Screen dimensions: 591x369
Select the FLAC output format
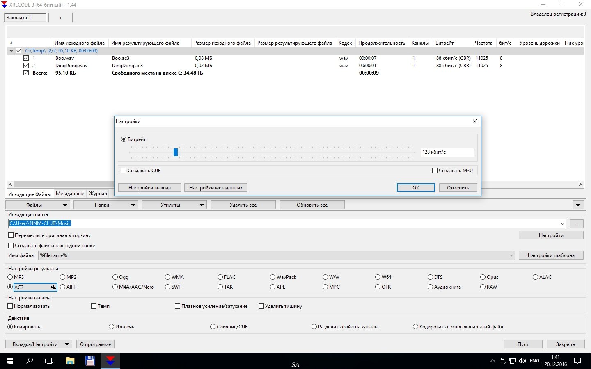click(x=220, y=277)
